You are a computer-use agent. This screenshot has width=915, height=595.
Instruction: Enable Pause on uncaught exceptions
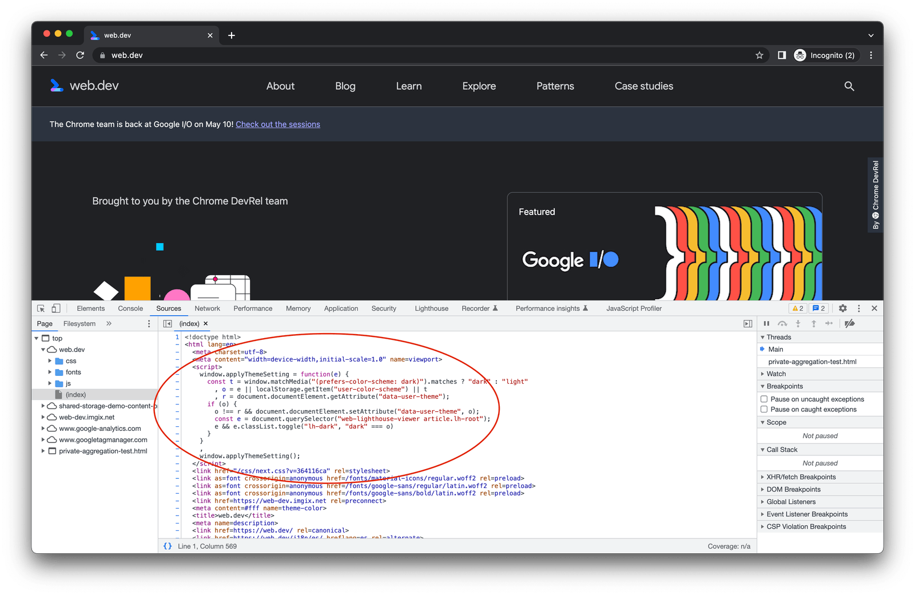click(764, 399)
